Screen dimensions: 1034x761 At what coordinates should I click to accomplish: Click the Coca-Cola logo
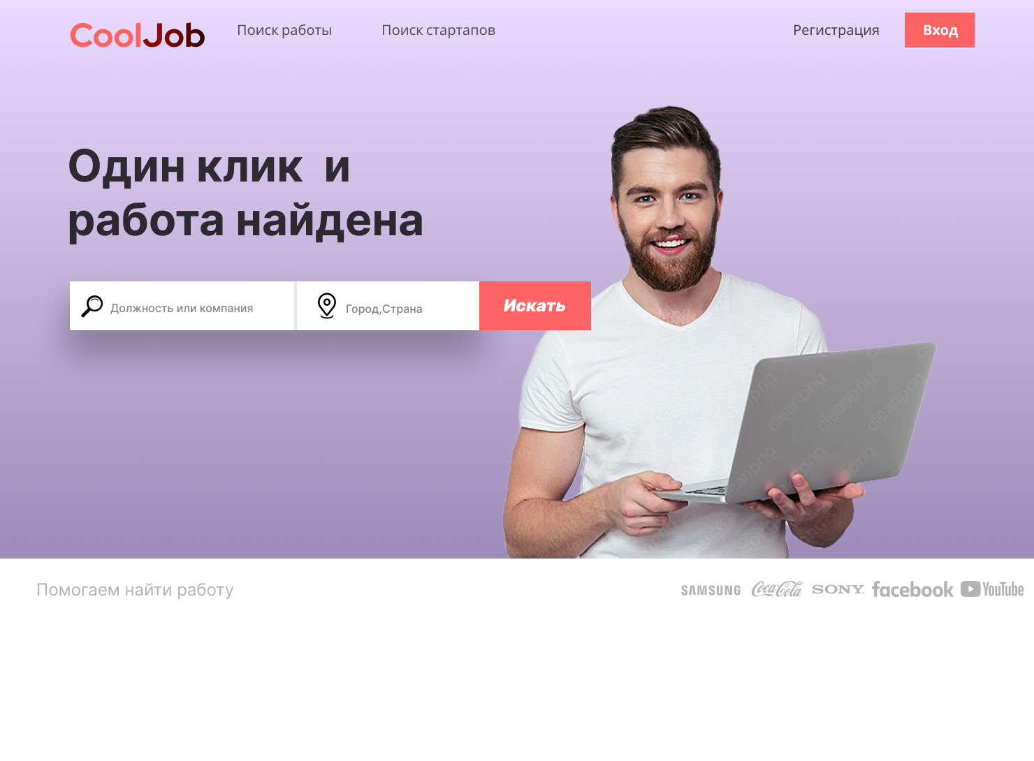(x=777, y=589)
